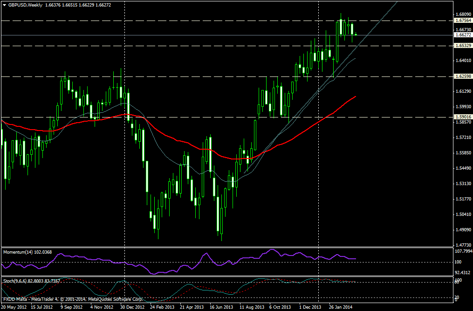Screen dimensions: 473x311
Task: Click the 20 May 2012 date label
Action: [14, 307]
